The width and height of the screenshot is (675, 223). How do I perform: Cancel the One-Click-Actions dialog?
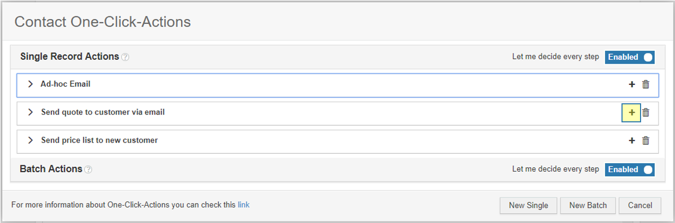pos(640,206)
